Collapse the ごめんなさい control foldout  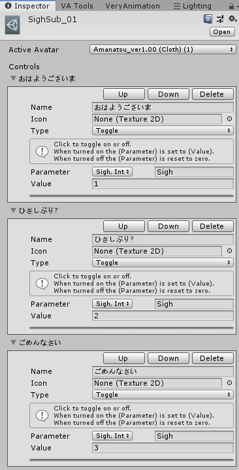(x=13, y=343)
